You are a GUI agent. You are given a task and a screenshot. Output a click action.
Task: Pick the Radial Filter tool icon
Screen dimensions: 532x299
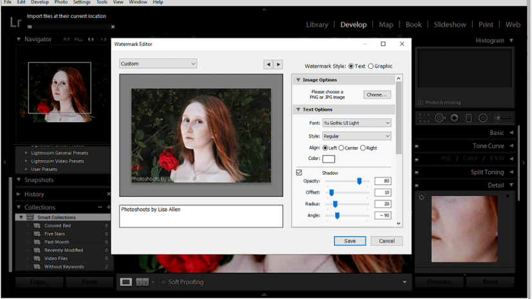coord(482,118)
